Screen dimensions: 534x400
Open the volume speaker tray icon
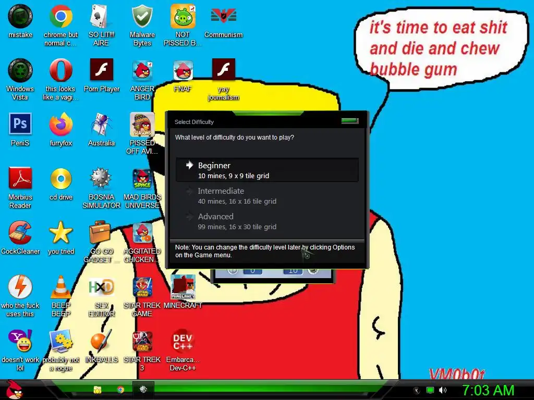tap(443, 390)
